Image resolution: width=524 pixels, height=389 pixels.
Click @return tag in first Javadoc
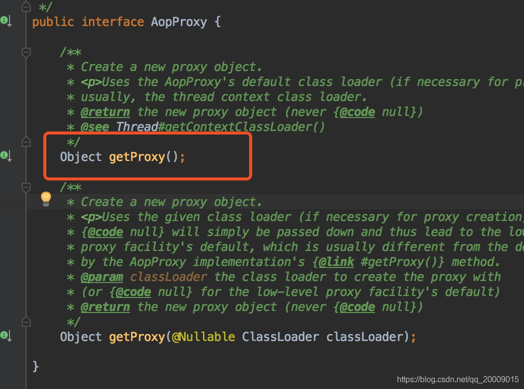[105, 112]
